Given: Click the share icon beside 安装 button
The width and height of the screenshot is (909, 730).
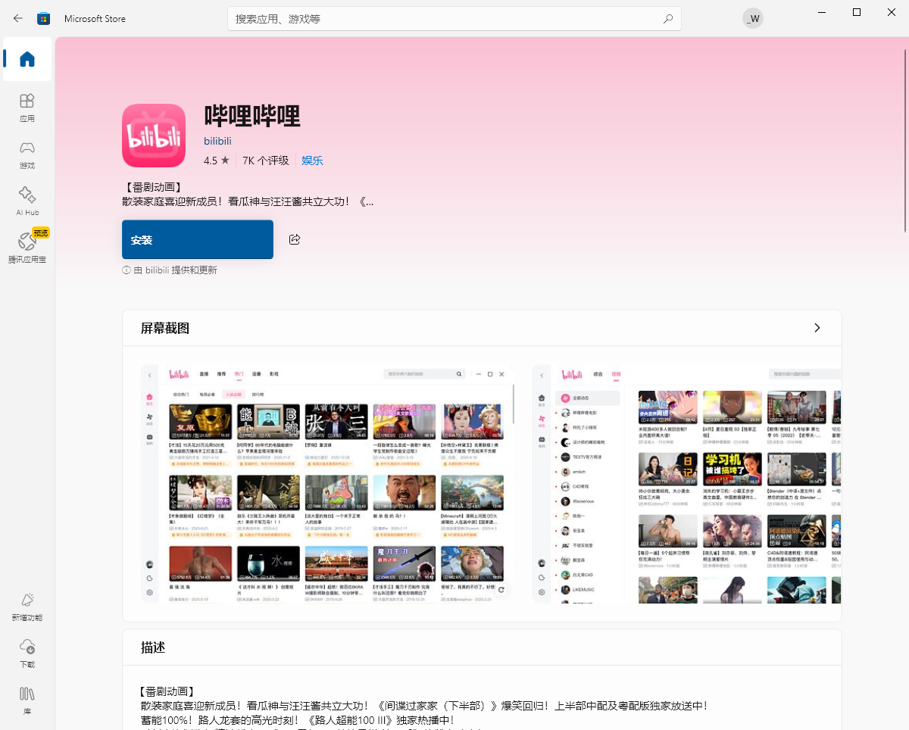Looking at the screenshot, I should (294, 239).
